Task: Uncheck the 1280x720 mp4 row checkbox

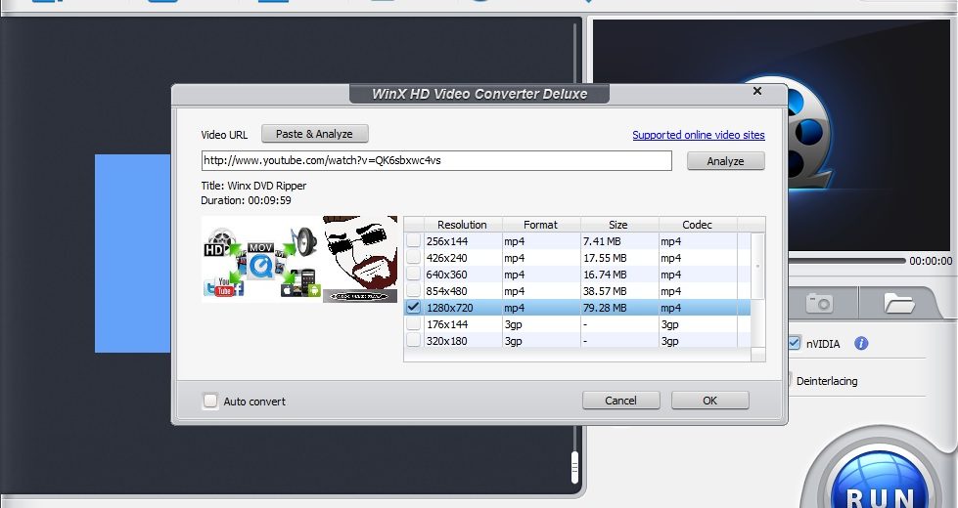Action: (414, 307)
